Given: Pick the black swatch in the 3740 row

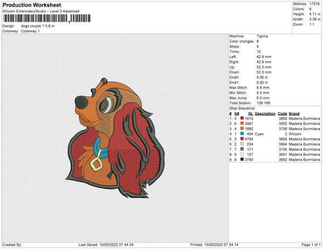Looking at the screenshot, I should click(x=242, y=159).
